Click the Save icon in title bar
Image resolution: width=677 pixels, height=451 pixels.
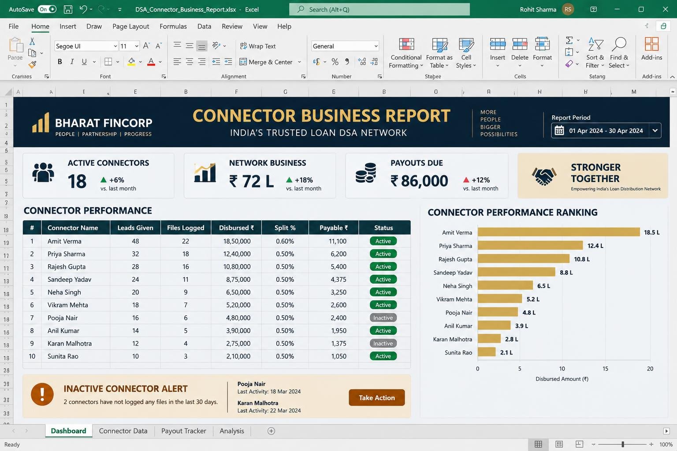click(68, 9)
